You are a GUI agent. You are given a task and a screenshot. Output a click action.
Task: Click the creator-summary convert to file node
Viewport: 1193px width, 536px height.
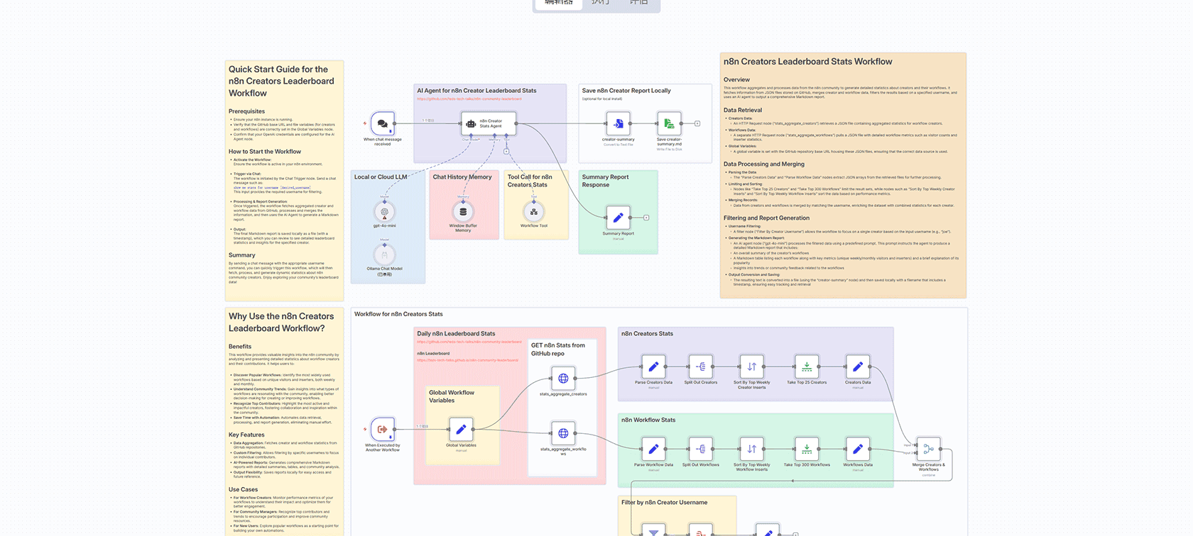(618, 124)
